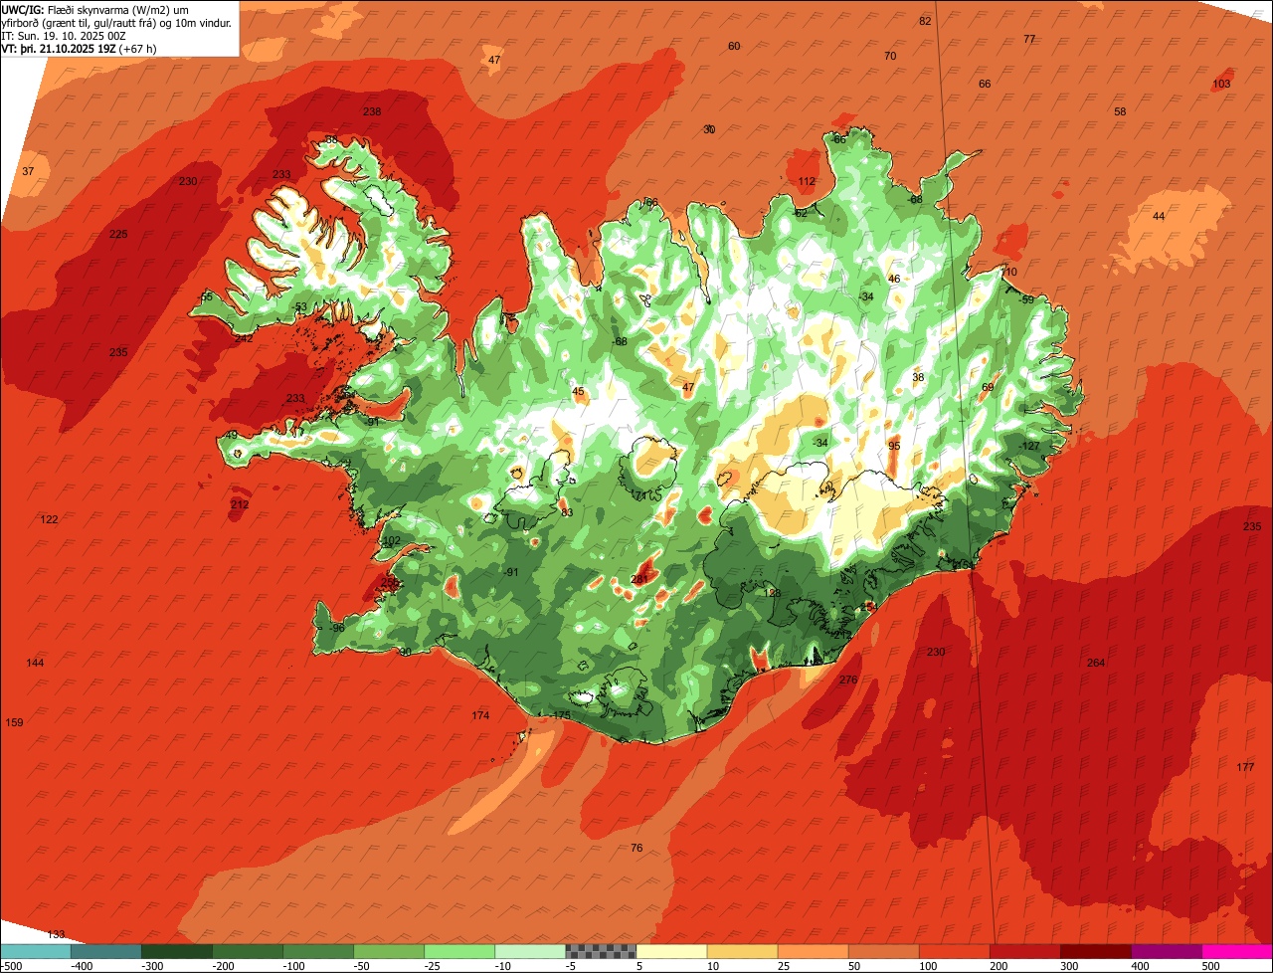This screenshot has height=973, width=1273.
Task: Click the map value '37' at the left edge
Action: [x=28, y=172]
